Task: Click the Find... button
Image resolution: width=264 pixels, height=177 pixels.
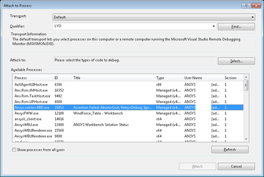Action: point(236,27)
